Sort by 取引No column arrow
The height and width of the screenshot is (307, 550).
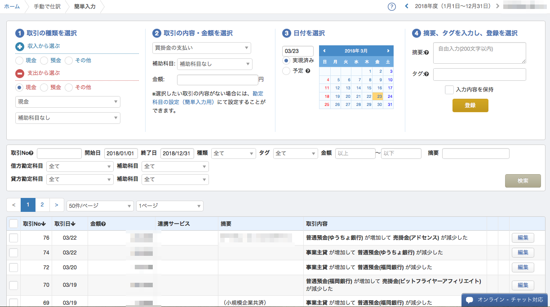44,224
